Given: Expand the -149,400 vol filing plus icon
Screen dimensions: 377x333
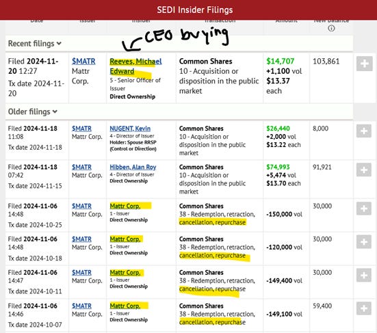Looking at the screenshot, I should (364, 275).
